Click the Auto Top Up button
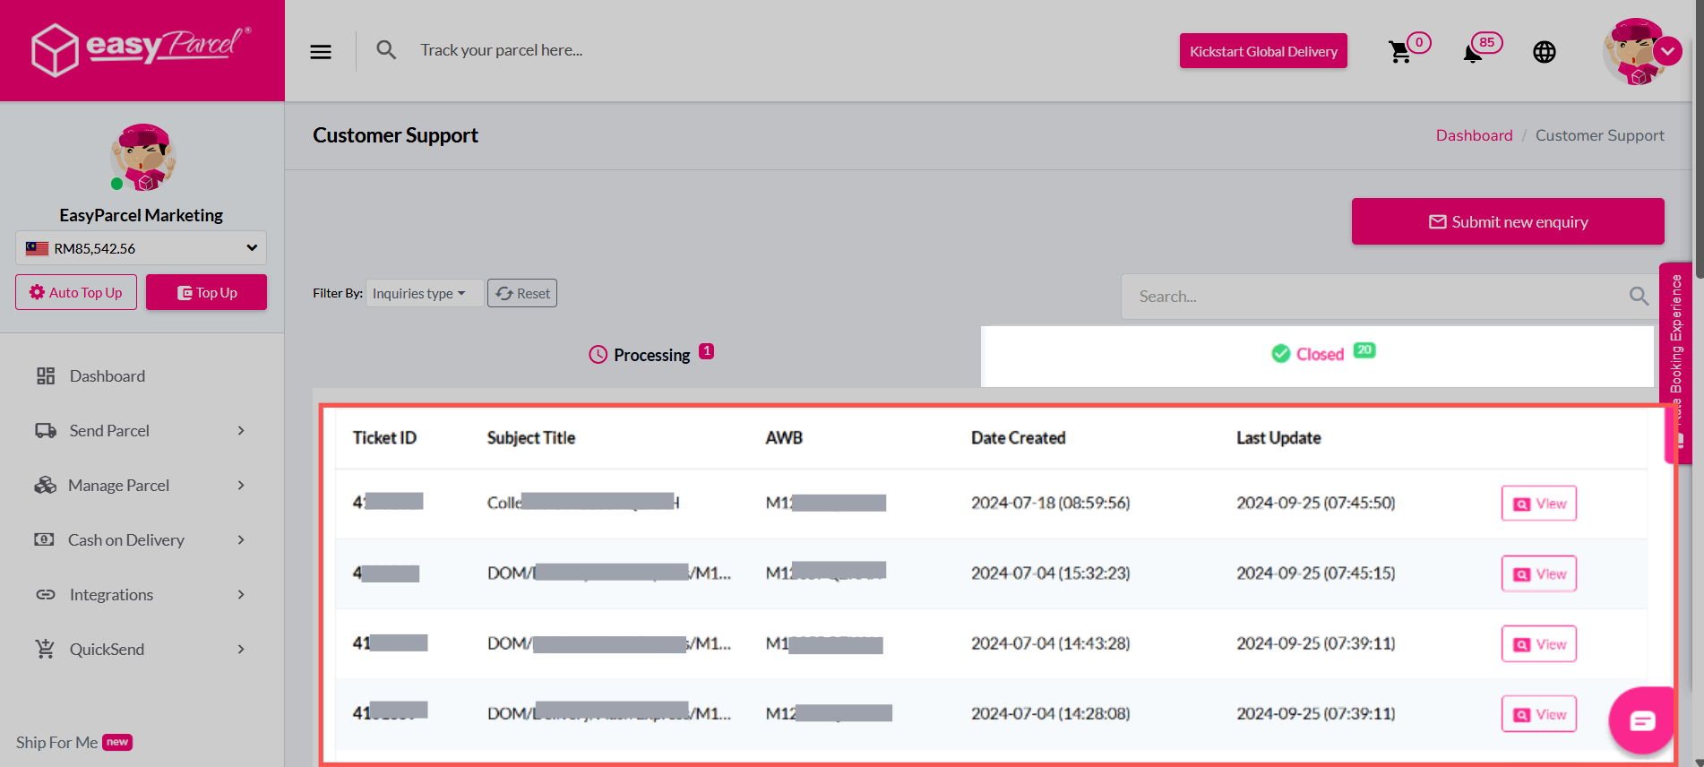This screenshot has height=767, width=1704. tap(76, 292)
